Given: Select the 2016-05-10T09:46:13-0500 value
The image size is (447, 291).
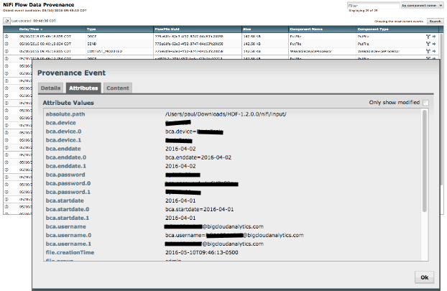Looking at the screenshot, I should [201, 252].
